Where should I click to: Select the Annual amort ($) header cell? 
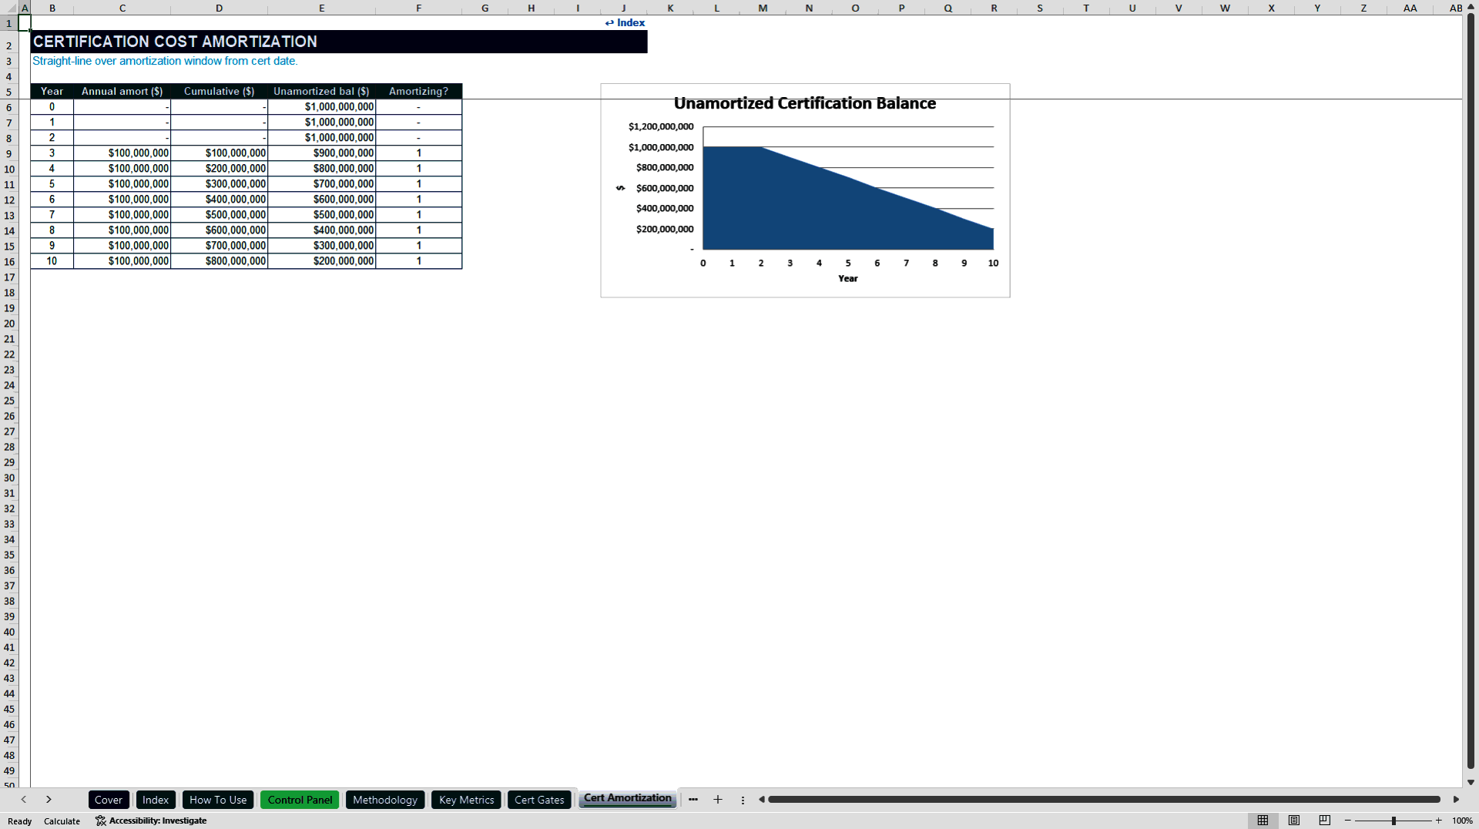pyautogui.click(x=122, y=91)
